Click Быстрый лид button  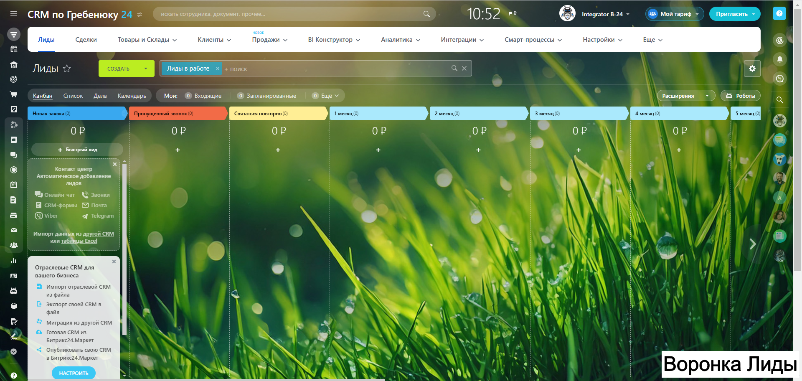point(77,150)
